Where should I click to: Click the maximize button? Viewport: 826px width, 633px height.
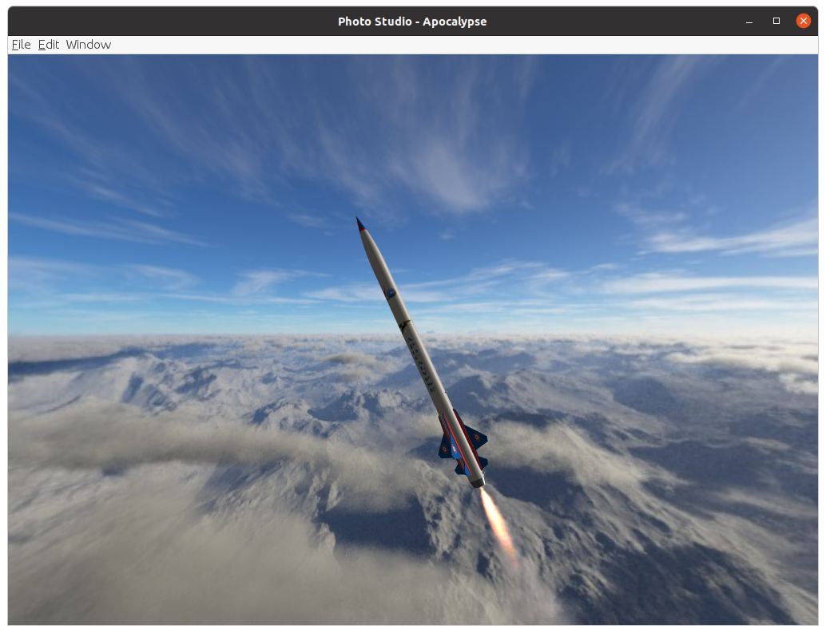(776, 20)
